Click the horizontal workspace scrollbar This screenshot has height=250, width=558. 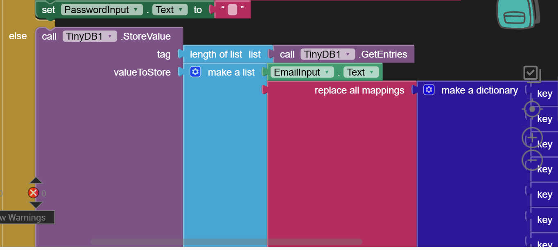(x=226, y=241)
